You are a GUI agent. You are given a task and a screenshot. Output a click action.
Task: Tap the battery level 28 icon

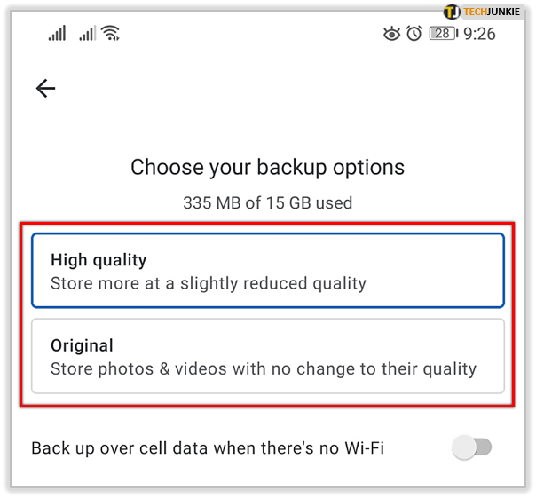click(x=444, y=34)
